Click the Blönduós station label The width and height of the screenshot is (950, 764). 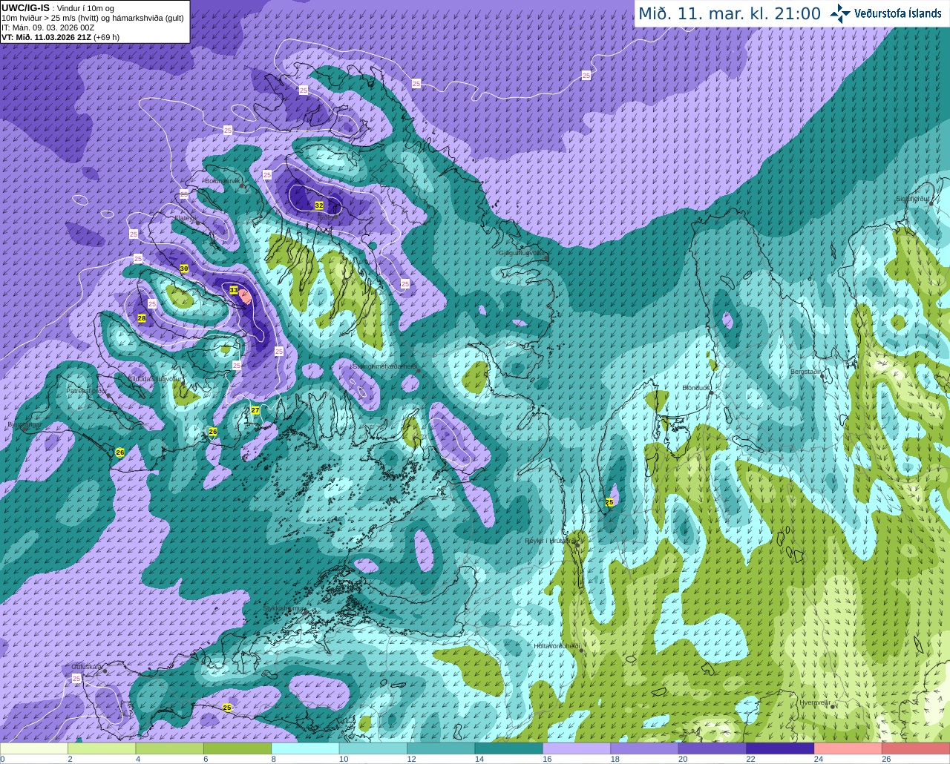(697, 388)
